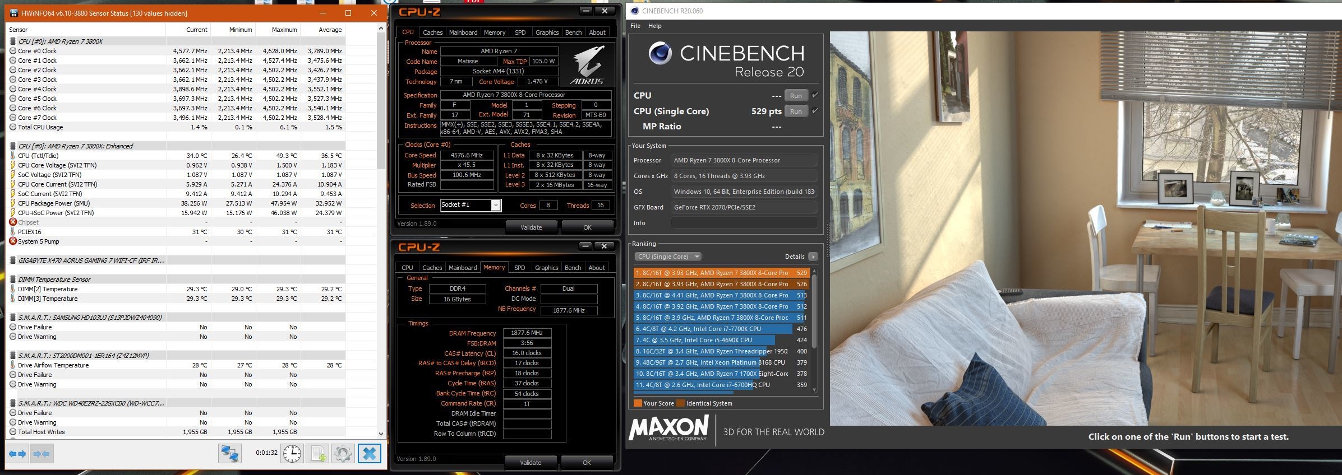Run the Cinebench CPU multi-core test

(796, 95)
